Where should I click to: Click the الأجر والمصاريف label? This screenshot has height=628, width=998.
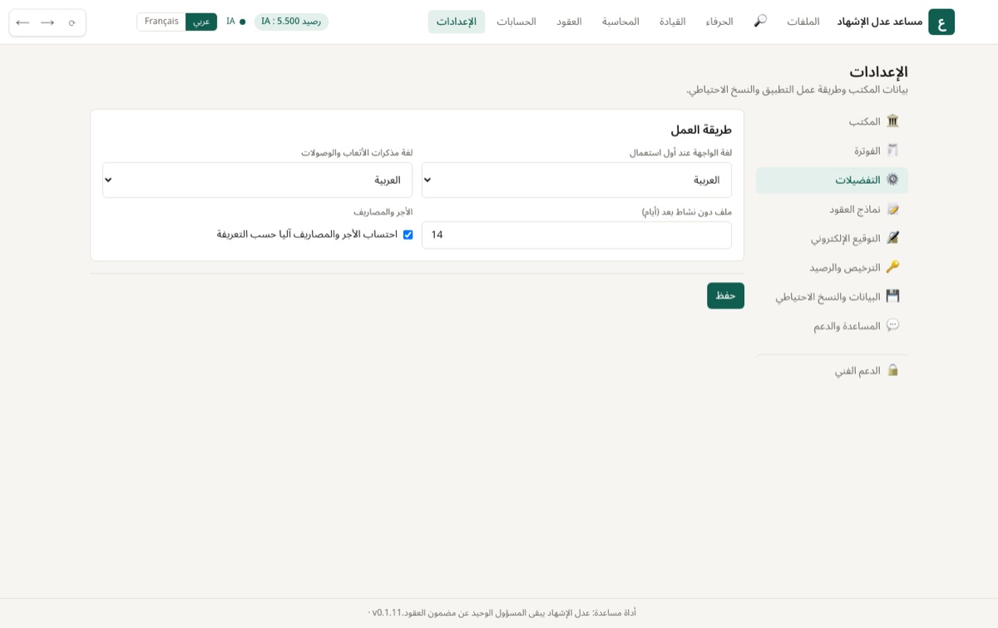coord(383,212)
